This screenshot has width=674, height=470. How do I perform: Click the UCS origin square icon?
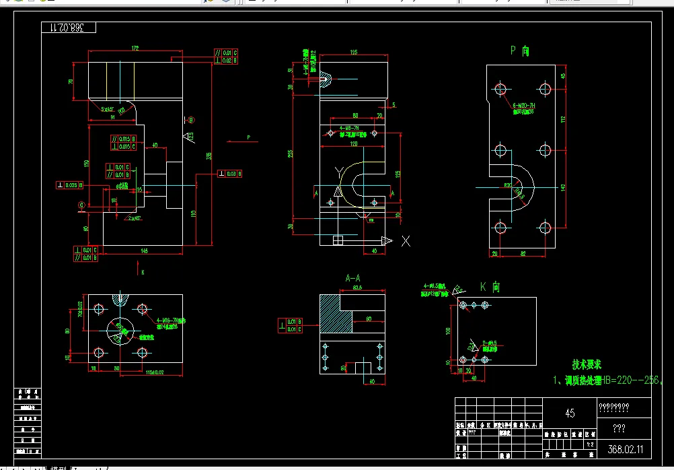click(x=338, y=240)
